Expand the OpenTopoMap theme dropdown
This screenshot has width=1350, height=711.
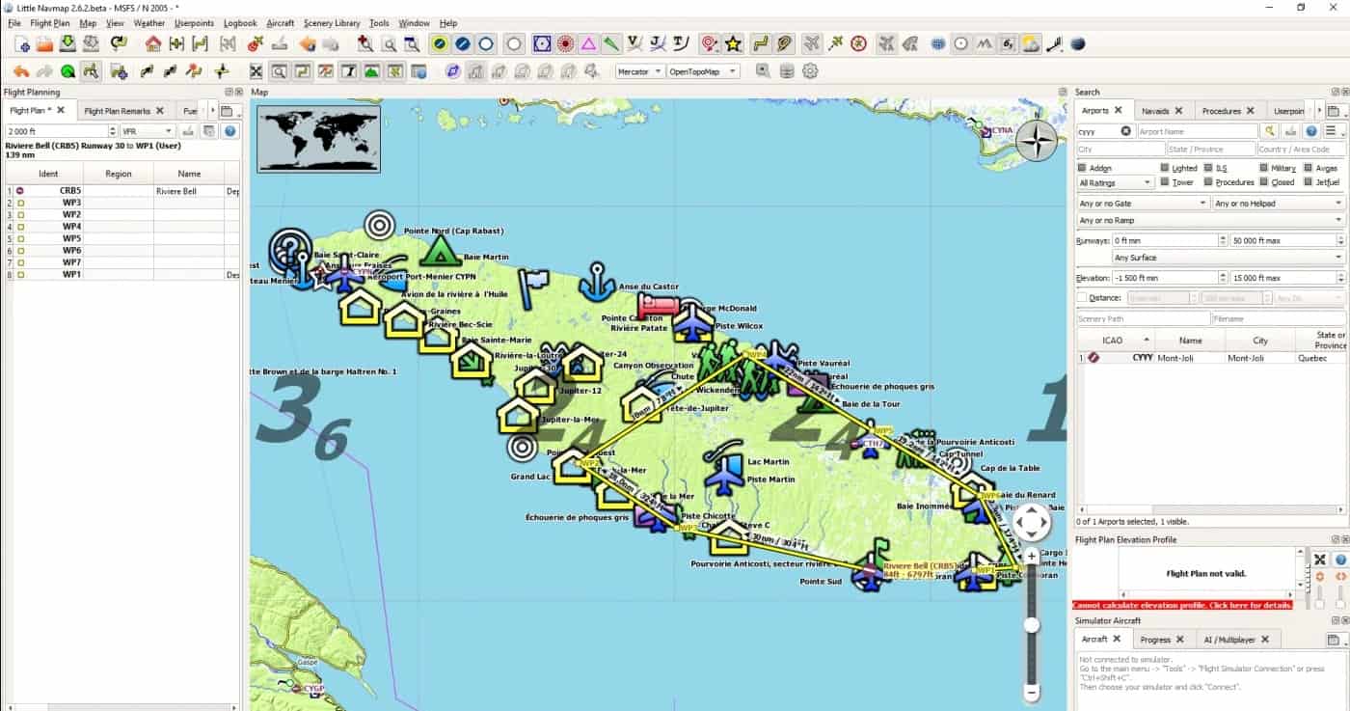(x=703, y=71)
